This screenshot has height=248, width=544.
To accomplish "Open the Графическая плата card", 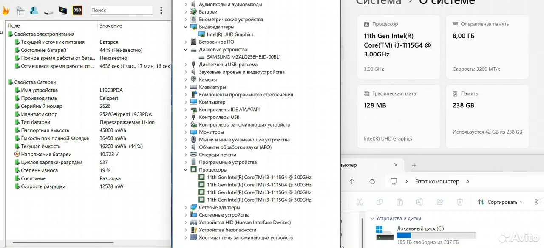I will tap(399, 116).
